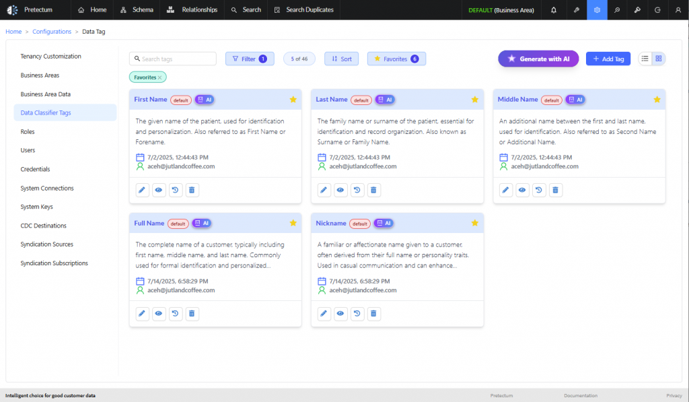View the Full Name tag details
689x402 pixels.
pos(159,314)
